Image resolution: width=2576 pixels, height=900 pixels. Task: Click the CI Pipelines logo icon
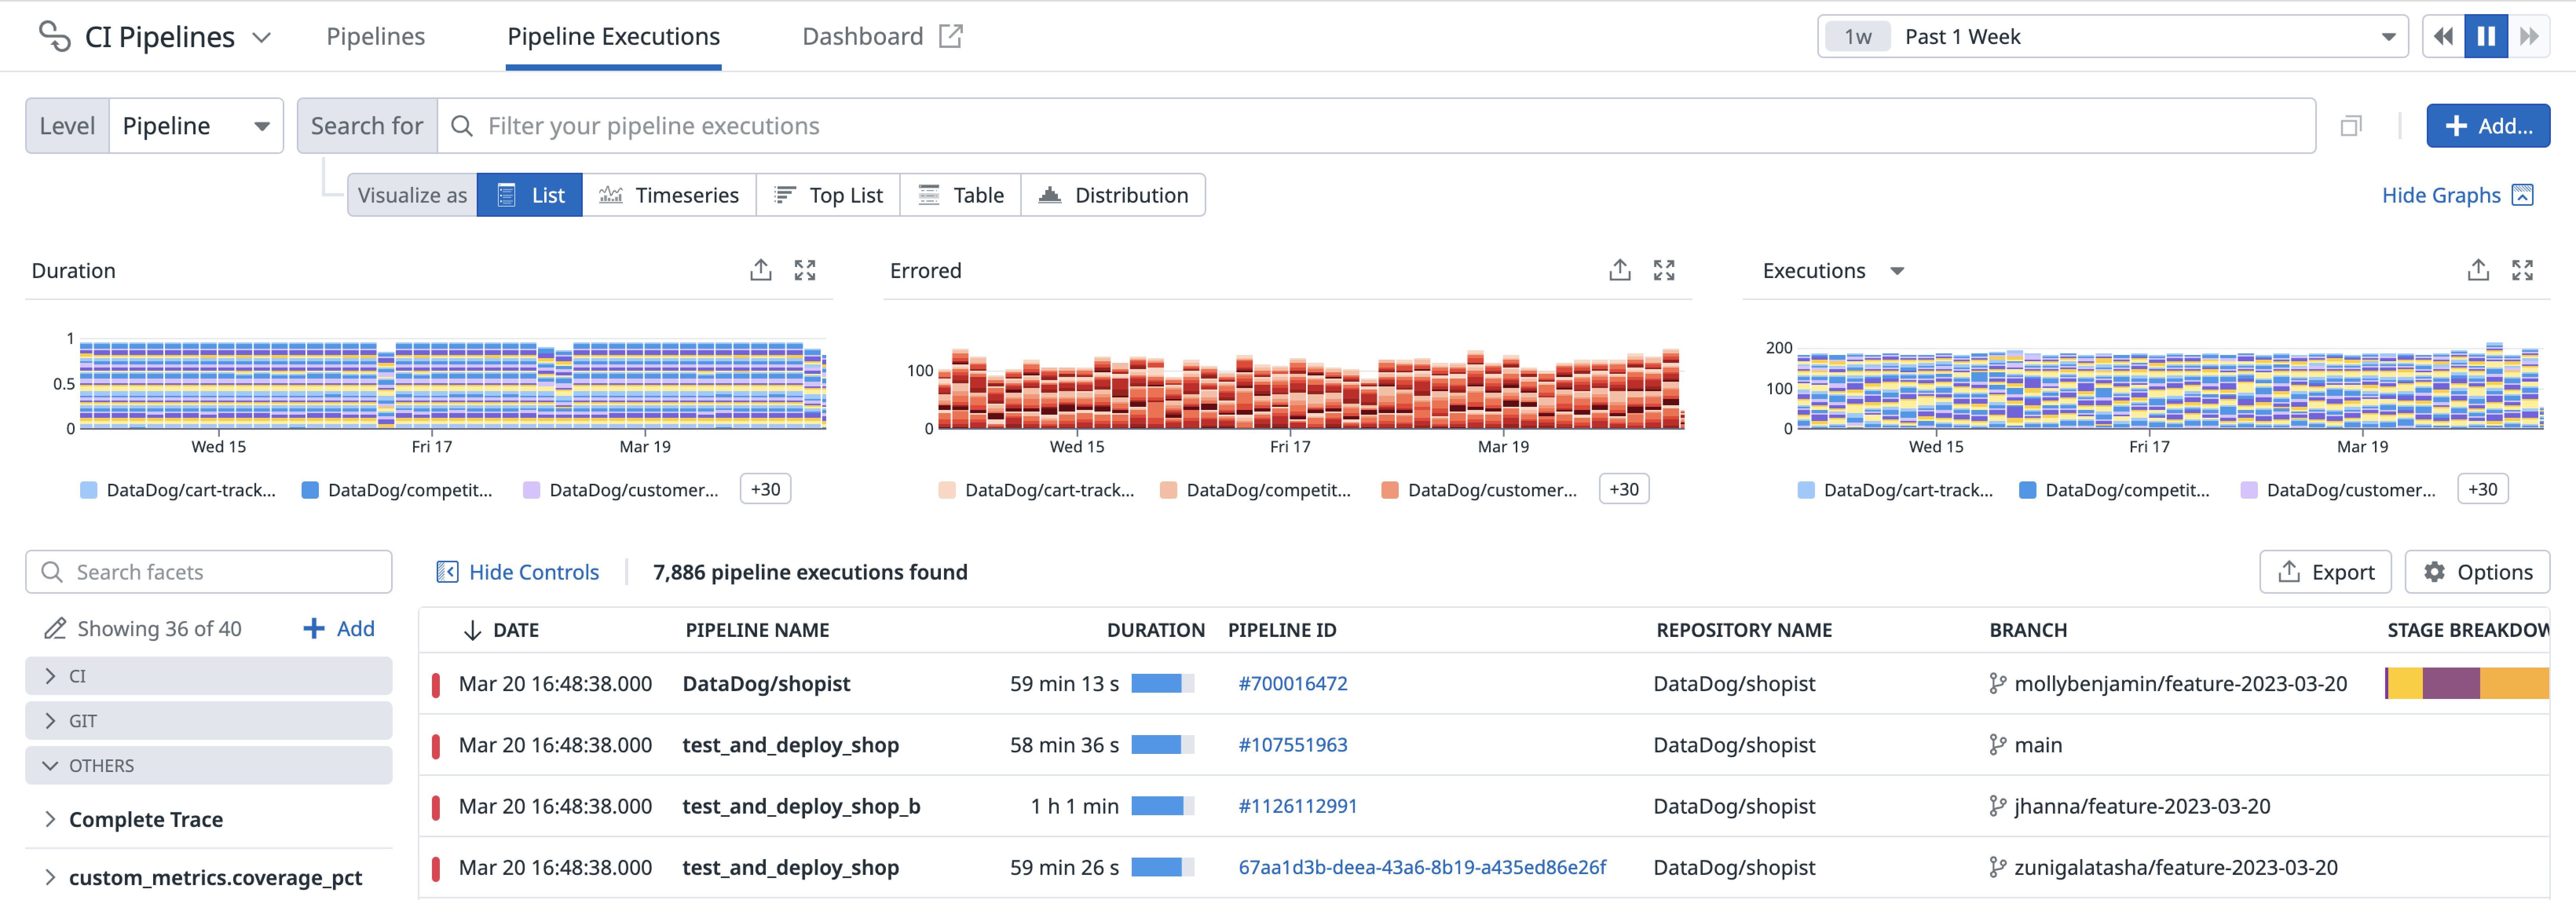[x=54, y=36]
